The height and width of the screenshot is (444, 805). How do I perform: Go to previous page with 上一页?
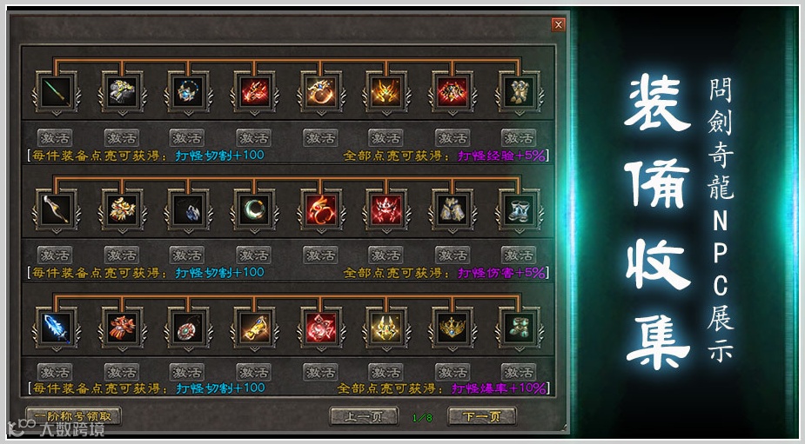[x=364, y=416]
